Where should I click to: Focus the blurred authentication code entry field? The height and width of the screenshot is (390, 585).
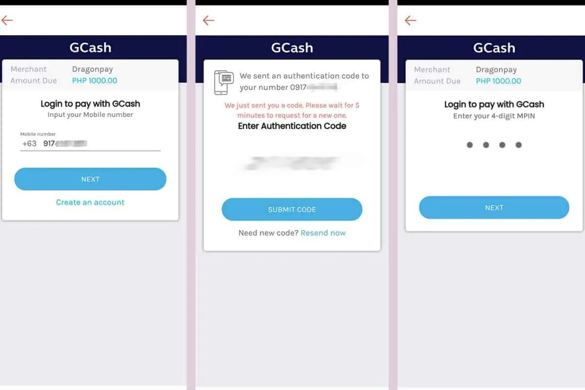click(292, 163)
